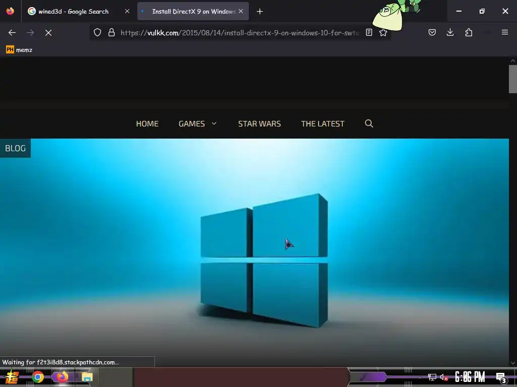This screenshot has width=517, height=387.
Task: Open a new tab with plus button
Action: pyautogui.click(x=260, y=12)
